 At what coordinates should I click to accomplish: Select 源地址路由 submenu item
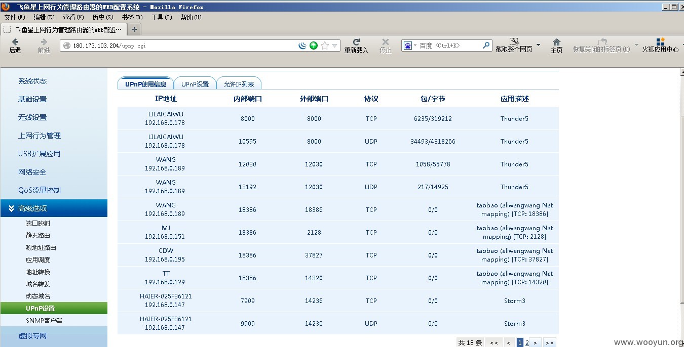[x=41, y=248]
